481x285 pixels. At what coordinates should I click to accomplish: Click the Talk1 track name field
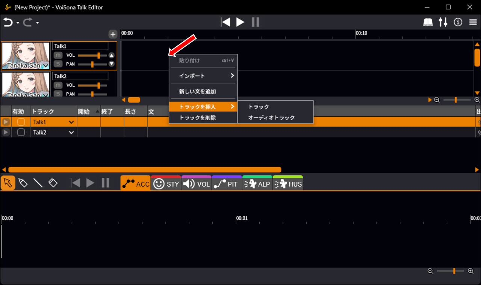point(80,46)
